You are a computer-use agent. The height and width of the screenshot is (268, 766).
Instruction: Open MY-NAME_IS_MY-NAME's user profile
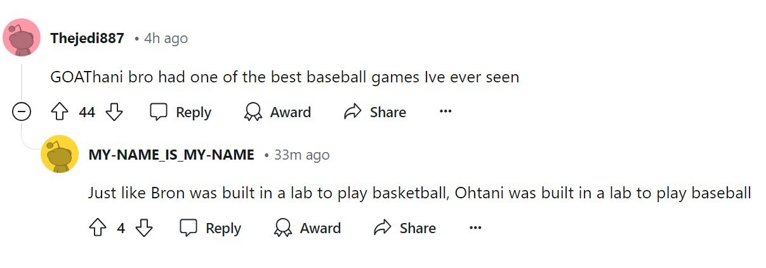(x=171, y=155)
